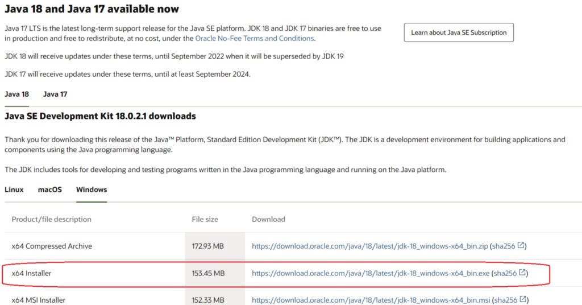Image resolution: width=582 pixels, height=305 pixels.
Task: Open external link icon beside exe sha256
Action: click(522, 273)
